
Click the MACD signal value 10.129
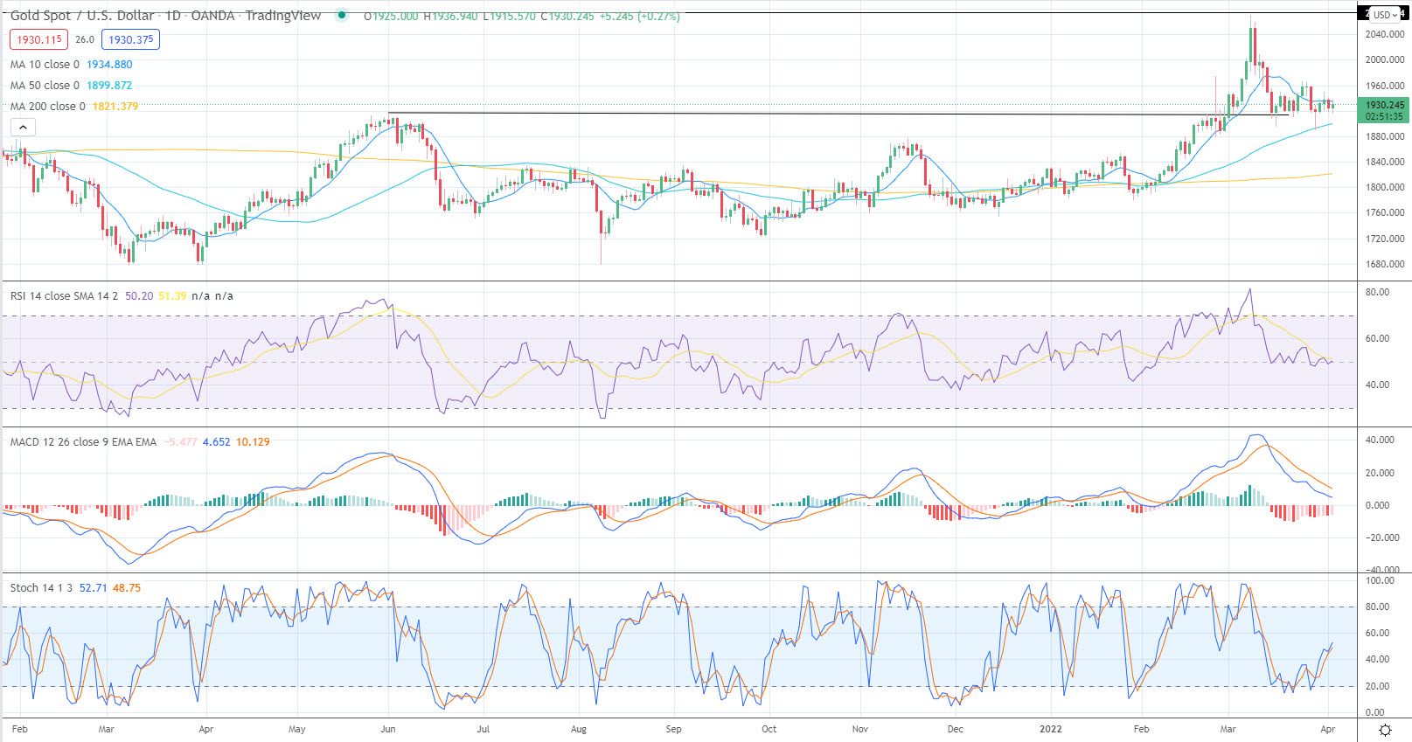(253, 442)
